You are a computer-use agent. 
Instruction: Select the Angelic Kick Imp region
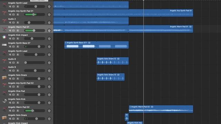pyautogui.click(x=135, y=123)
